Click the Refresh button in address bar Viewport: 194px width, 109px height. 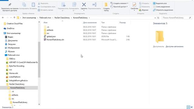(158, 18)
